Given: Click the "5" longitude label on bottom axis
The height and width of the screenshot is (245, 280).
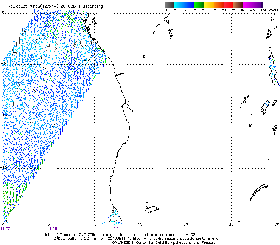Looking at the screenshot, I should (49, 224).
